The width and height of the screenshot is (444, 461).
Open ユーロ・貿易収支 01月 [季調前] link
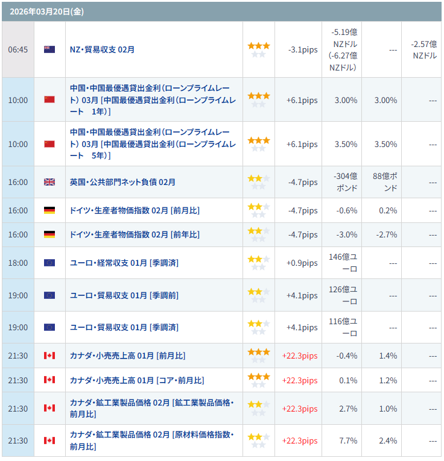point(124,295)
